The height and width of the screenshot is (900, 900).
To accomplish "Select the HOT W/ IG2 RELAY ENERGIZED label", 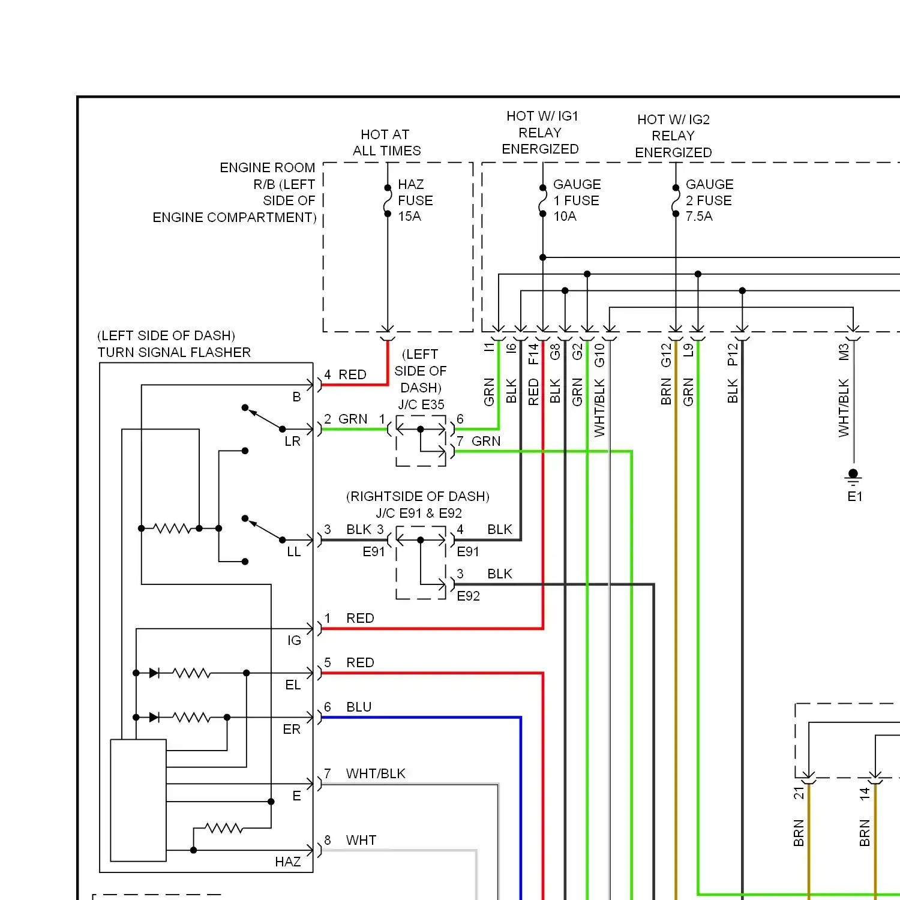I will tap(673, 136).
